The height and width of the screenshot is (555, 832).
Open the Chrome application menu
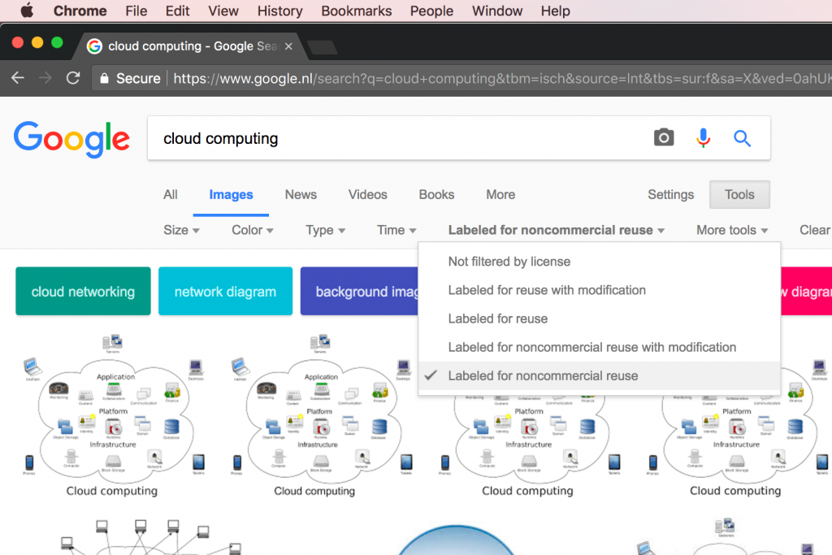click(80, 11)
